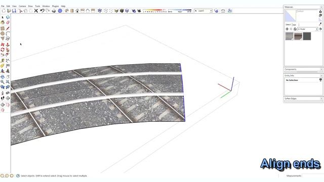Select the Arc tool

point(8,33)
